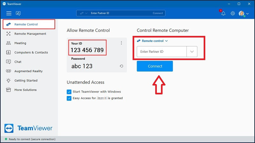Click the Chat bubble icon
Screen dimensions: 255x143
[x=9, y=62]
